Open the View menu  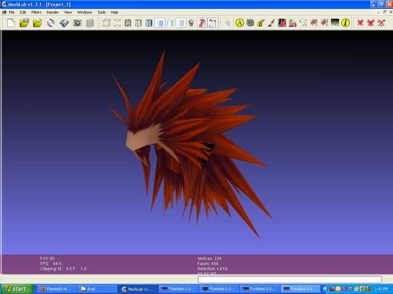pos(68,12)
